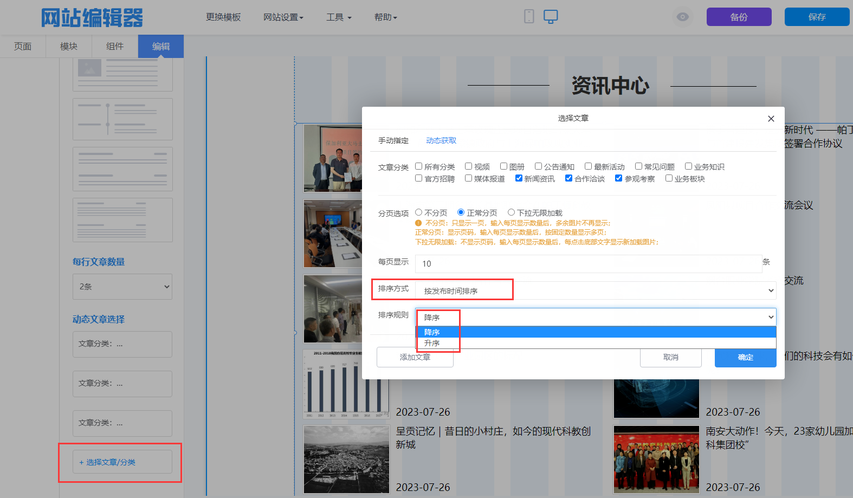Click the eye preview icon
This screenshot has height=498, width=853.
(682, 17)
